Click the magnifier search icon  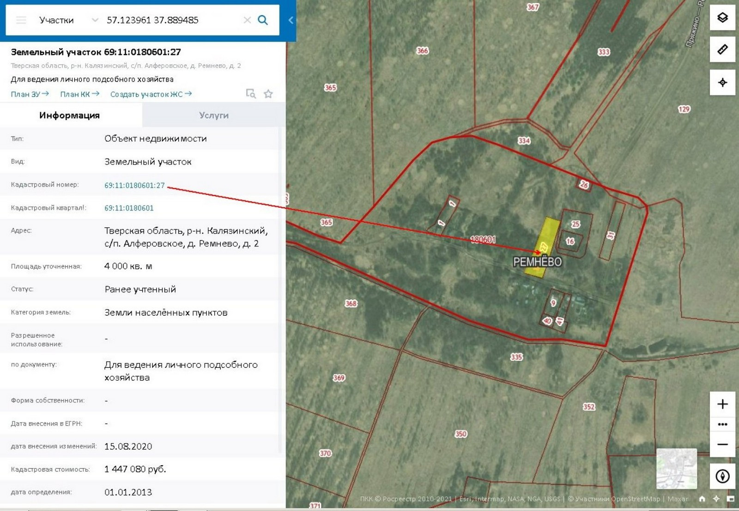coord(263,20)
